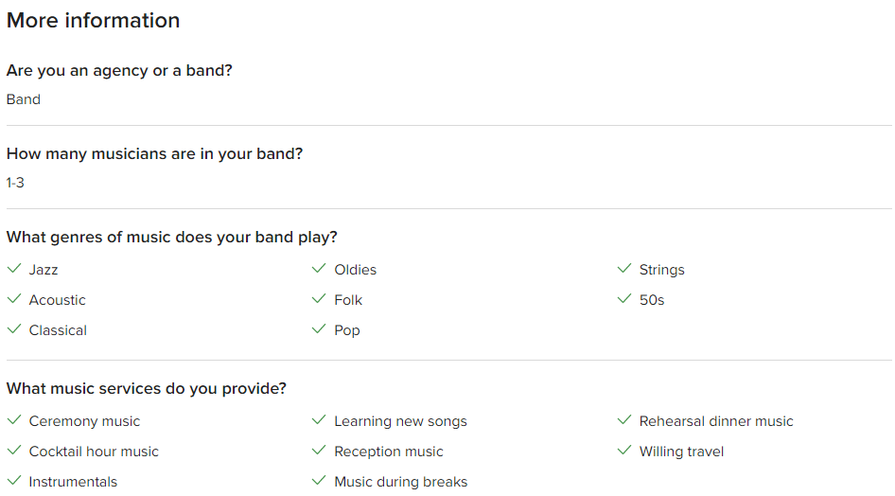Click the Cocktail hour music item
The height and width of the screenshot is (496, 895).
(94, 452)
